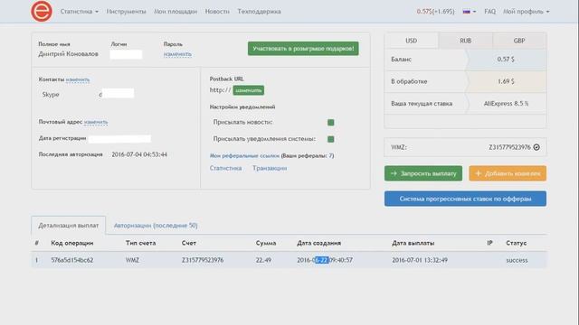Click the success status cell

(x=517, y=260)
